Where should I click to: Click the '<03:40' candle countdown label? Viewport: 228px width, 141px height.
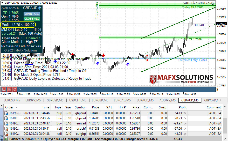[x=199, y=25]
